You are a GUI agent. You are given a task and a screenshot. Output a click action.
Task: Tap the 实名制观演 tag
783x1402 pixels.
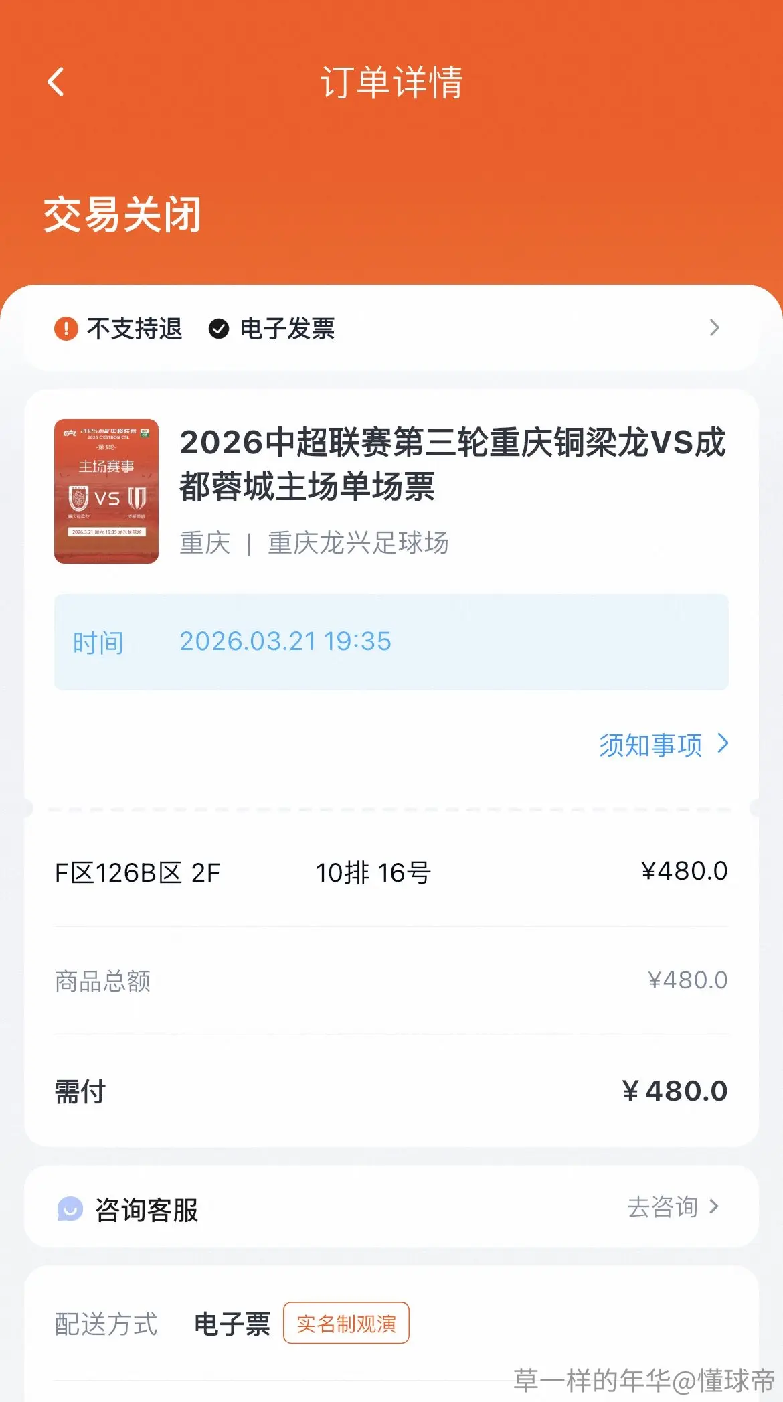pyautogui.click(x=346, y=1323)
